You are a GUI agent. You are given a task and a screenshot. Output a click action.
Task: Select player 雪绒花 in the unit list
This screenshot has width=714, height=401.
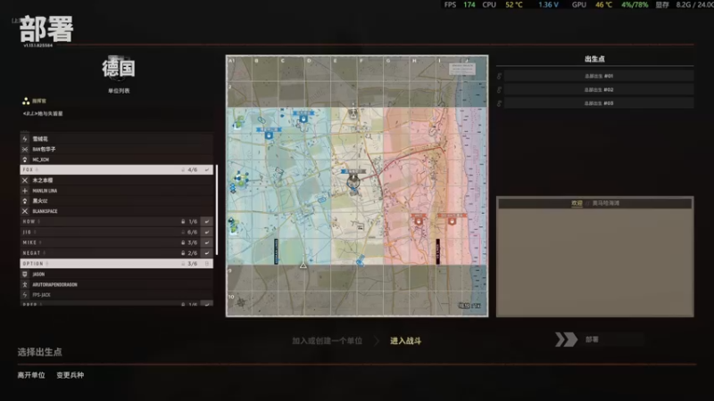pyautogui.click(x=40, y=139)
